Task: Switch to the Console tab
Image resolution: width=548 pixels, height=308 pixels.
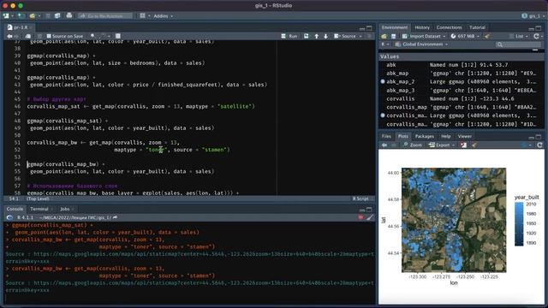Action: 15,209
